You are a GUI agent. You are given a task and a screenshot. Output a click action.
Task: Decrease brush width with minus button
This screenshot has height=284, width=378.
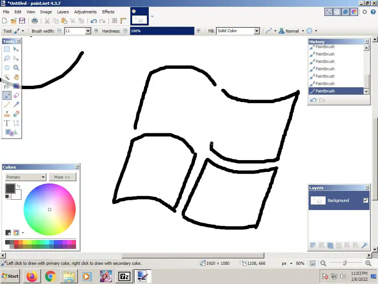(59, 31)
